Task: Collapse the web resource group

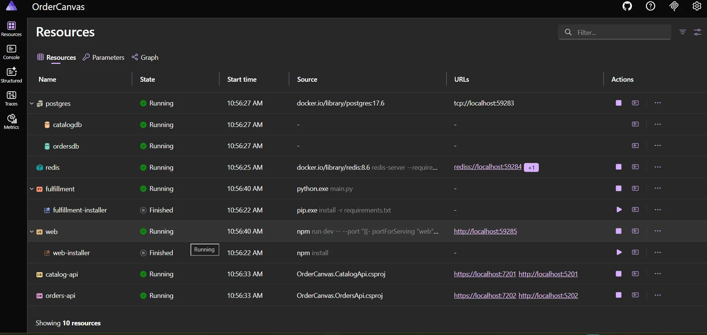Action: coord(32,231)
